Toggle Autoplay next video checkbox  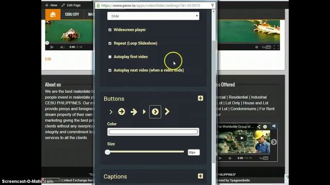pos(110,70)
